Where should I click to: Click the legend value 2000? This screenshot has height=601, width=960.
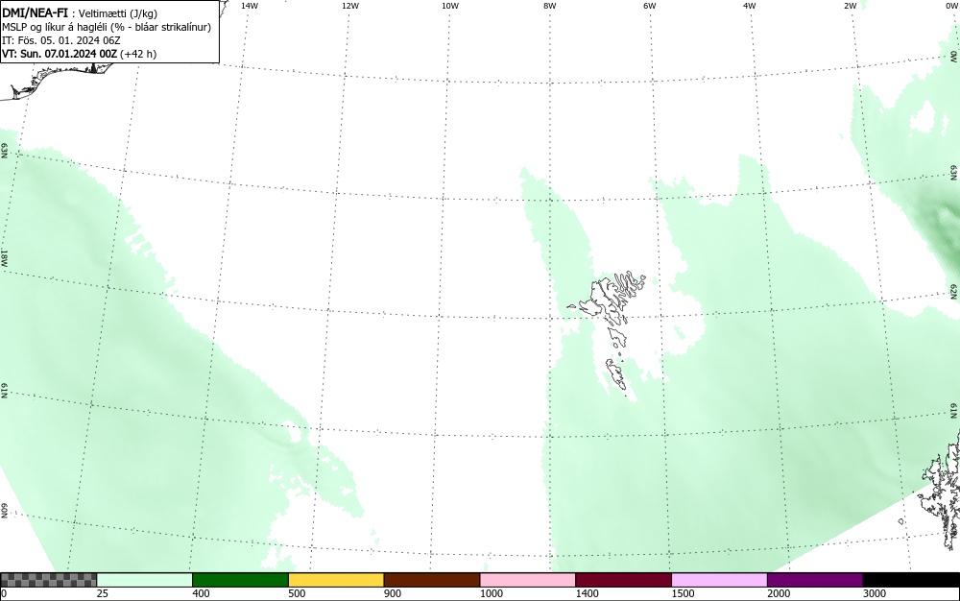tap(779, 593)
